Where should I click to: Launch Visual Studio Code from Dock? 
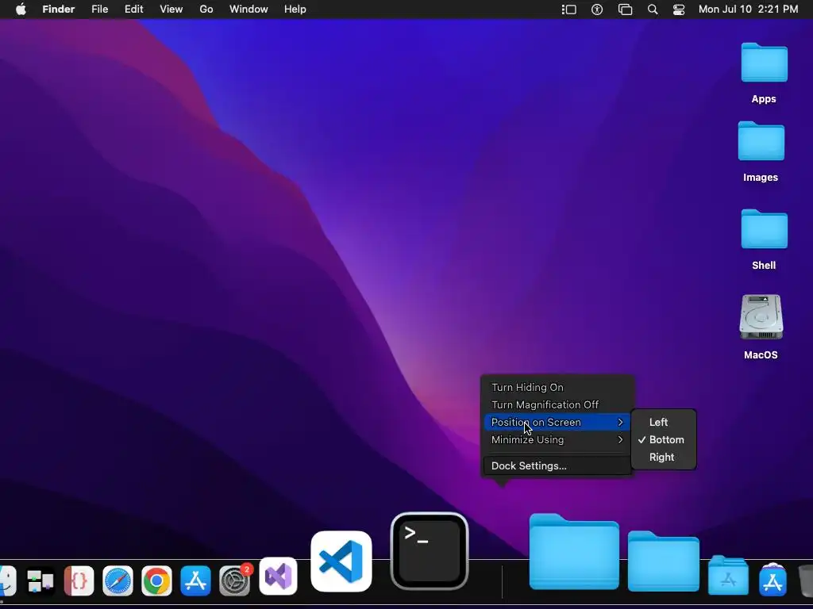pos(341,561)
